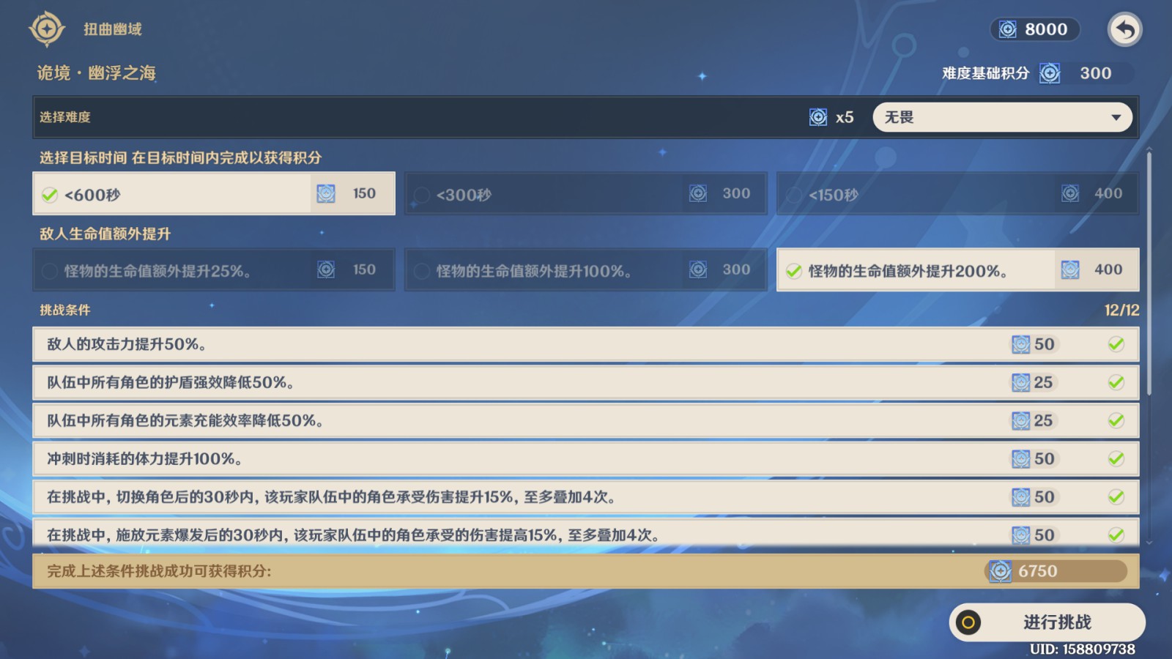Click the UID: 158809738 text
This screenshot has height=659, width=1172.
tap(1083, 649)
